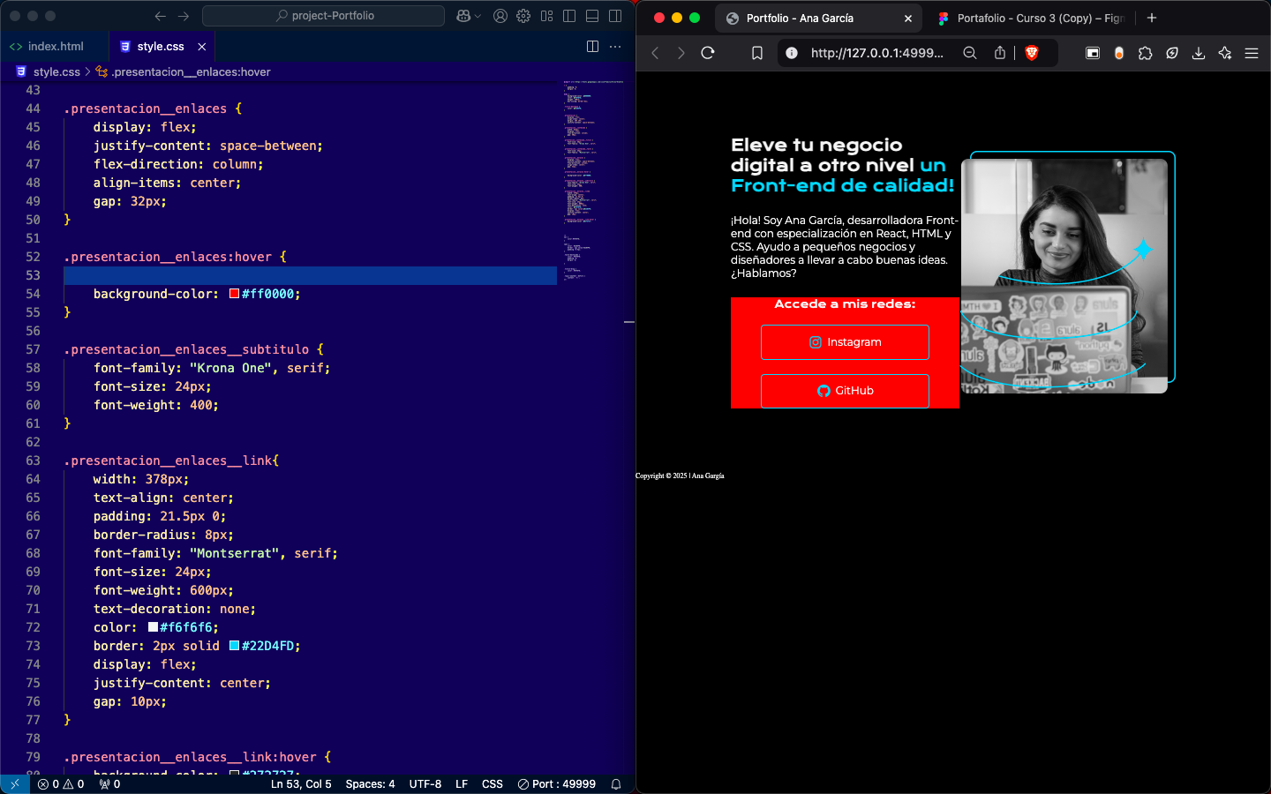Switch to the Portafolio - Curso 3 Figma tab
Screen dimensions: 1271x794
point(1031,18)
